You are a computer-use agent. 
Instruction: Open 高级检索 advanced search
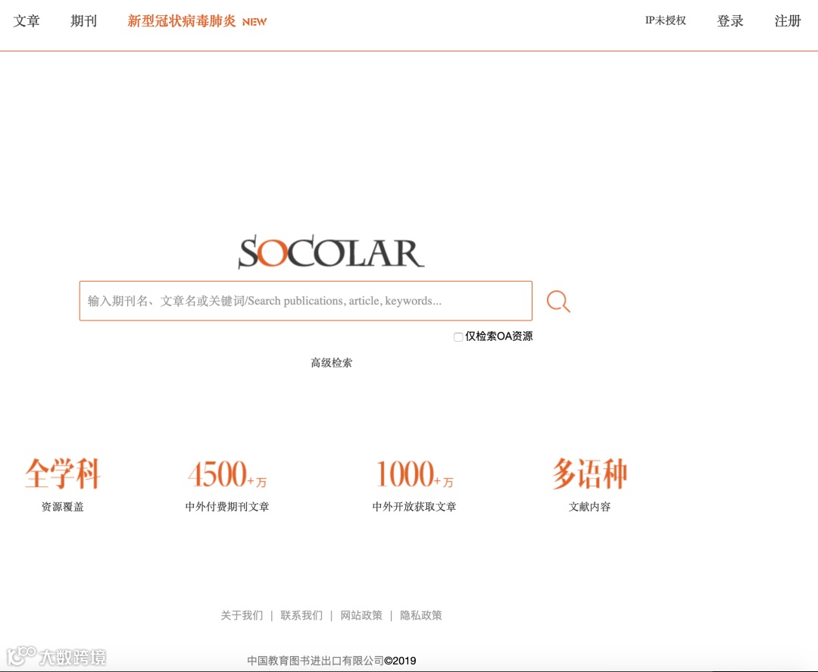click(331, 363)
